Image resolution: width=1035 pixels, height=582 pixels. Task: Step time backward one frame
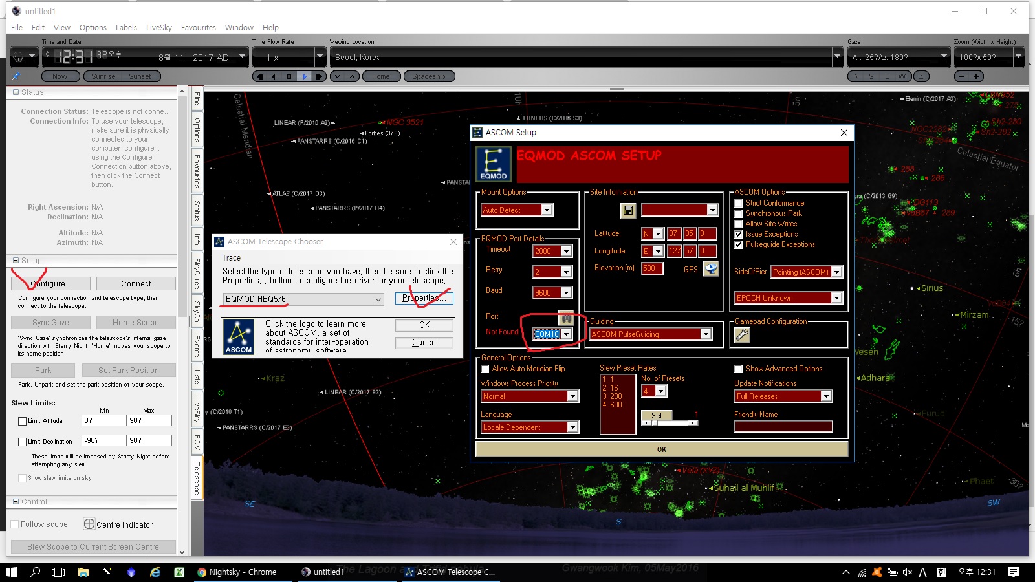coord(260,76)
